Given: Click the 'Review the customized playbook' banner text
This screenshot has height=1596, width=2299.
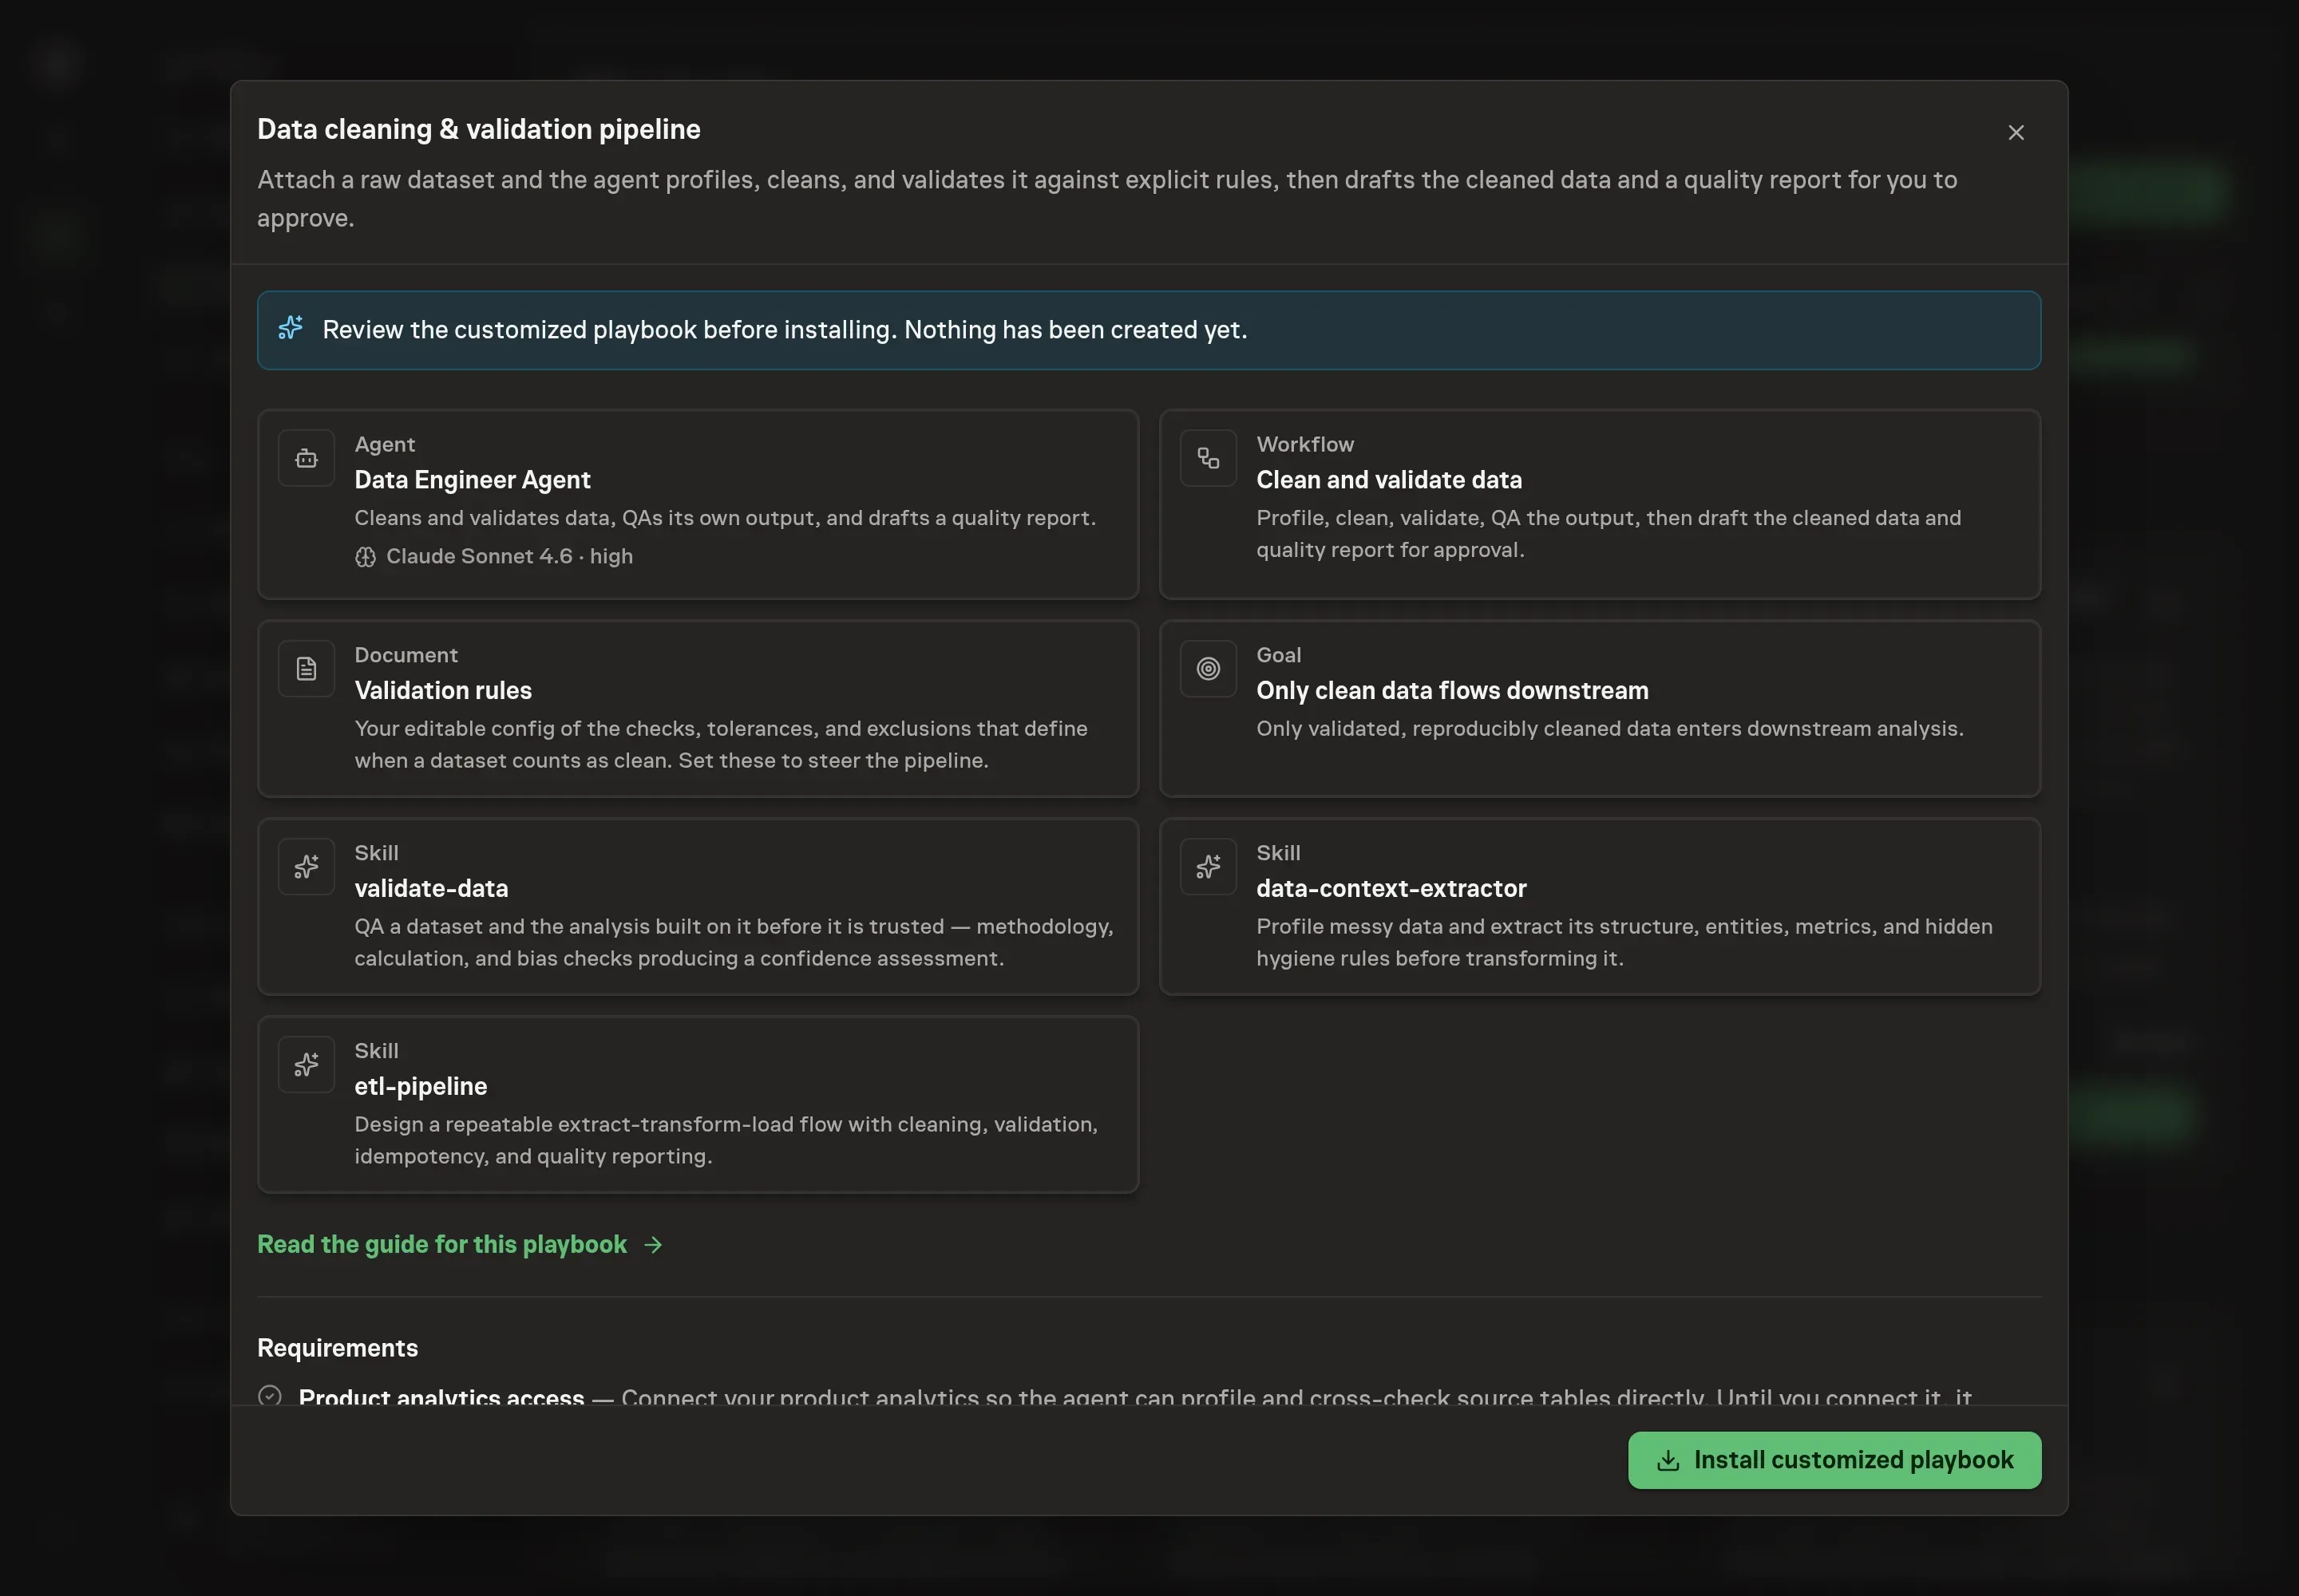Looking at the screenshot, I should pyautogui.click(x=785, y=330).
